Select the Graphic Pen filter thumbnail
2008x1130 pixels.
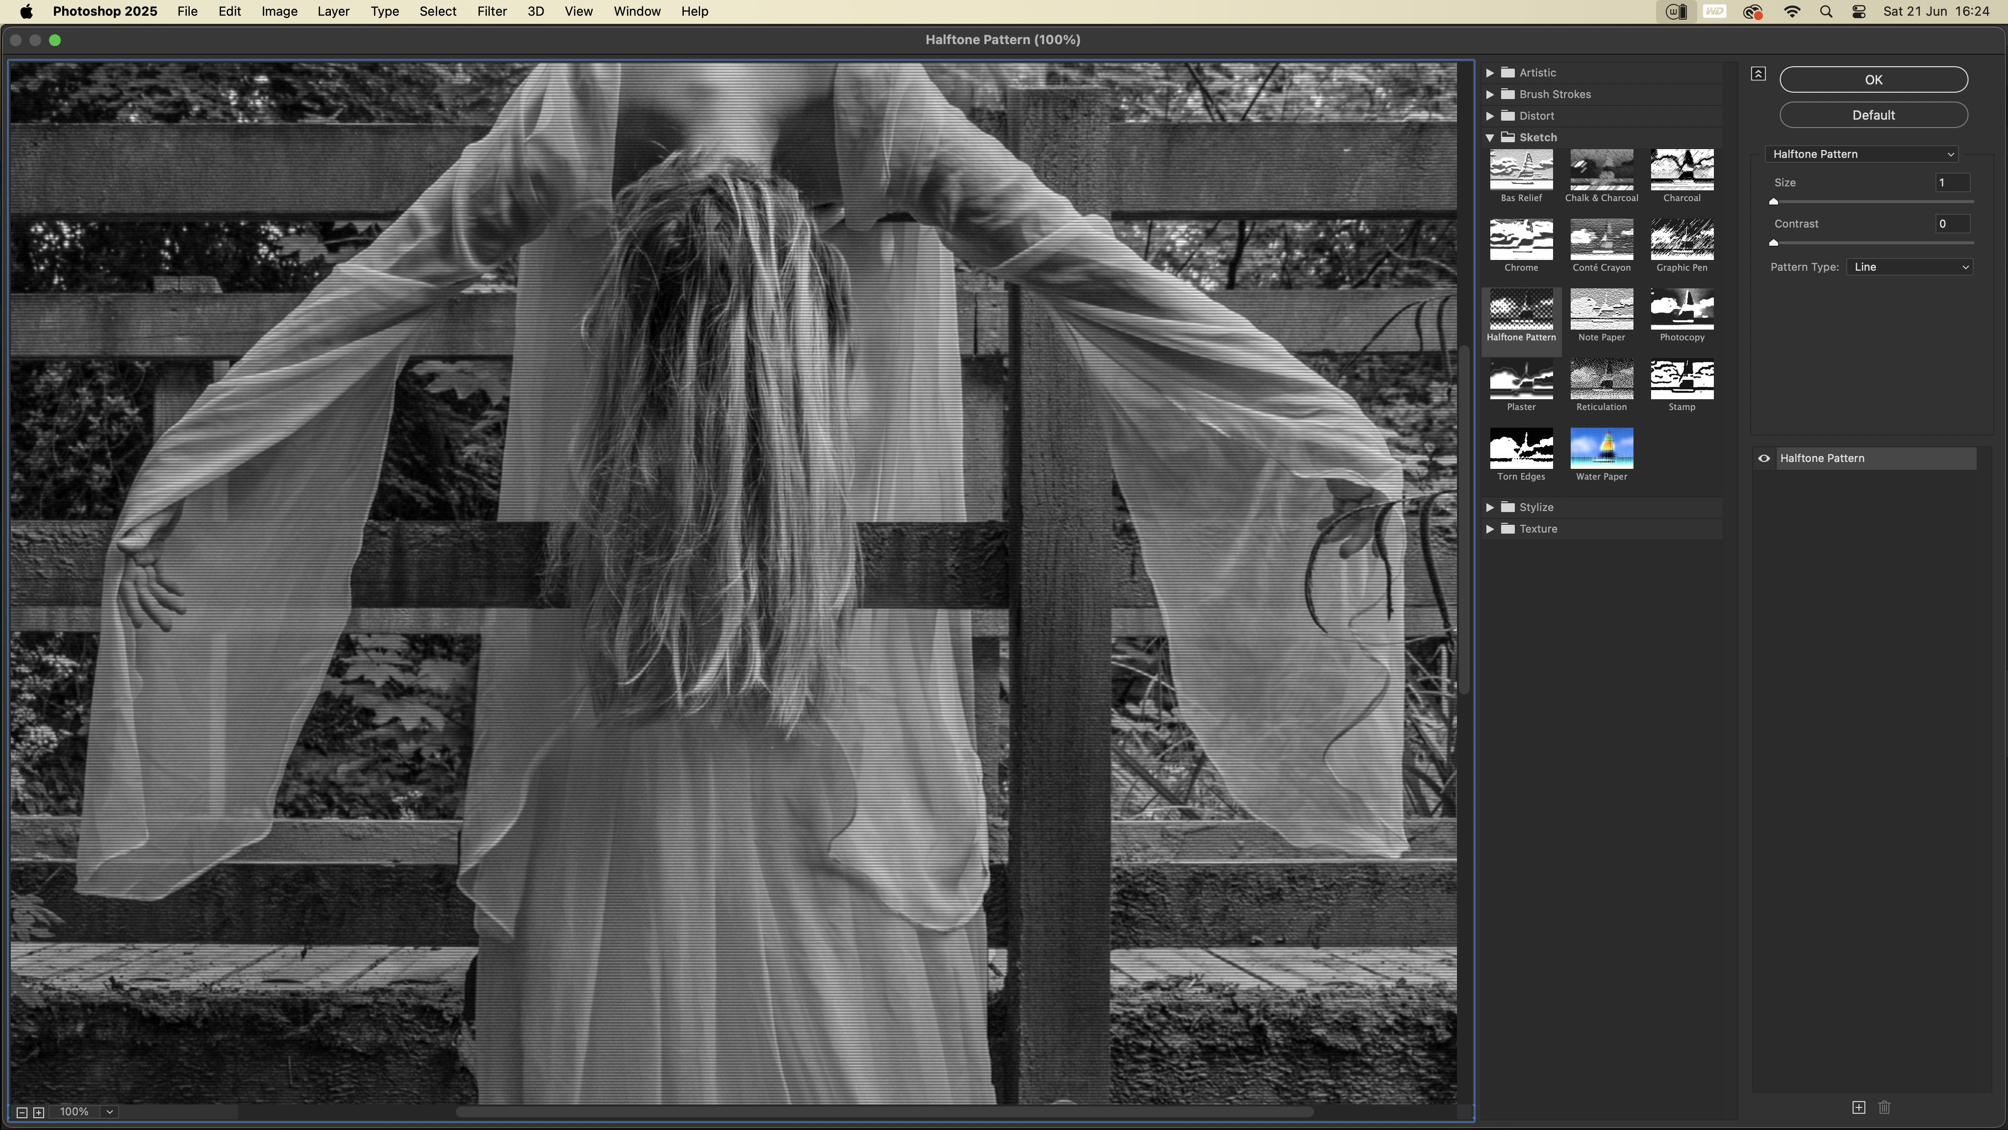(1682, 239)
